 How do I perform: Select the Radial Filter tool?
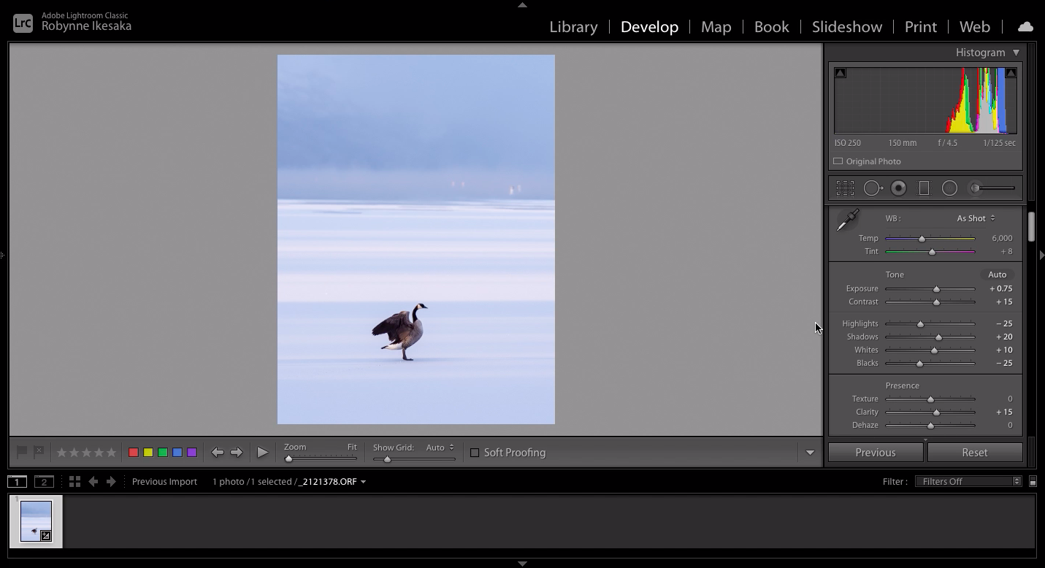pos(949,188)
